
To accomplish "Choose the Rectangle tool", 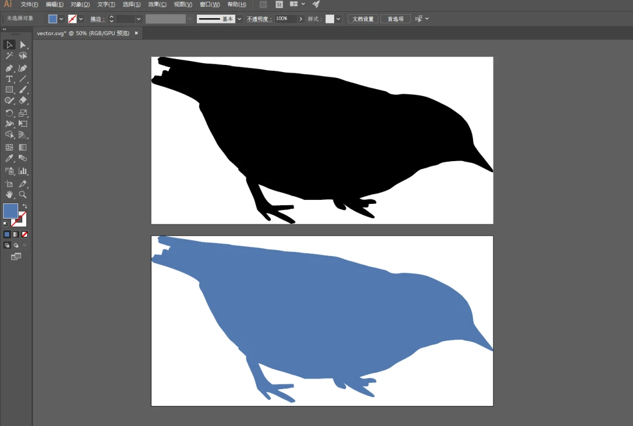I will coord(9,90).
